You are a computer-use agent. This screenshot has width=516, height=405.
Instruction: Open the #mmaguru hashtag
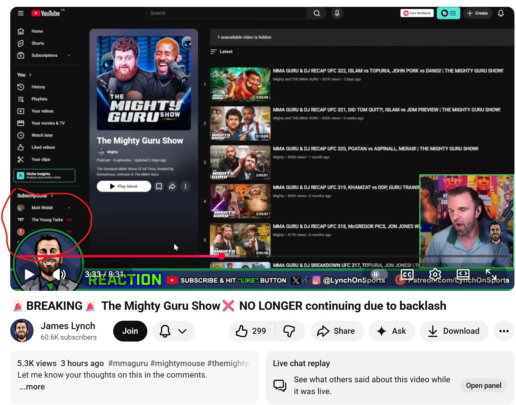[128, 363]
